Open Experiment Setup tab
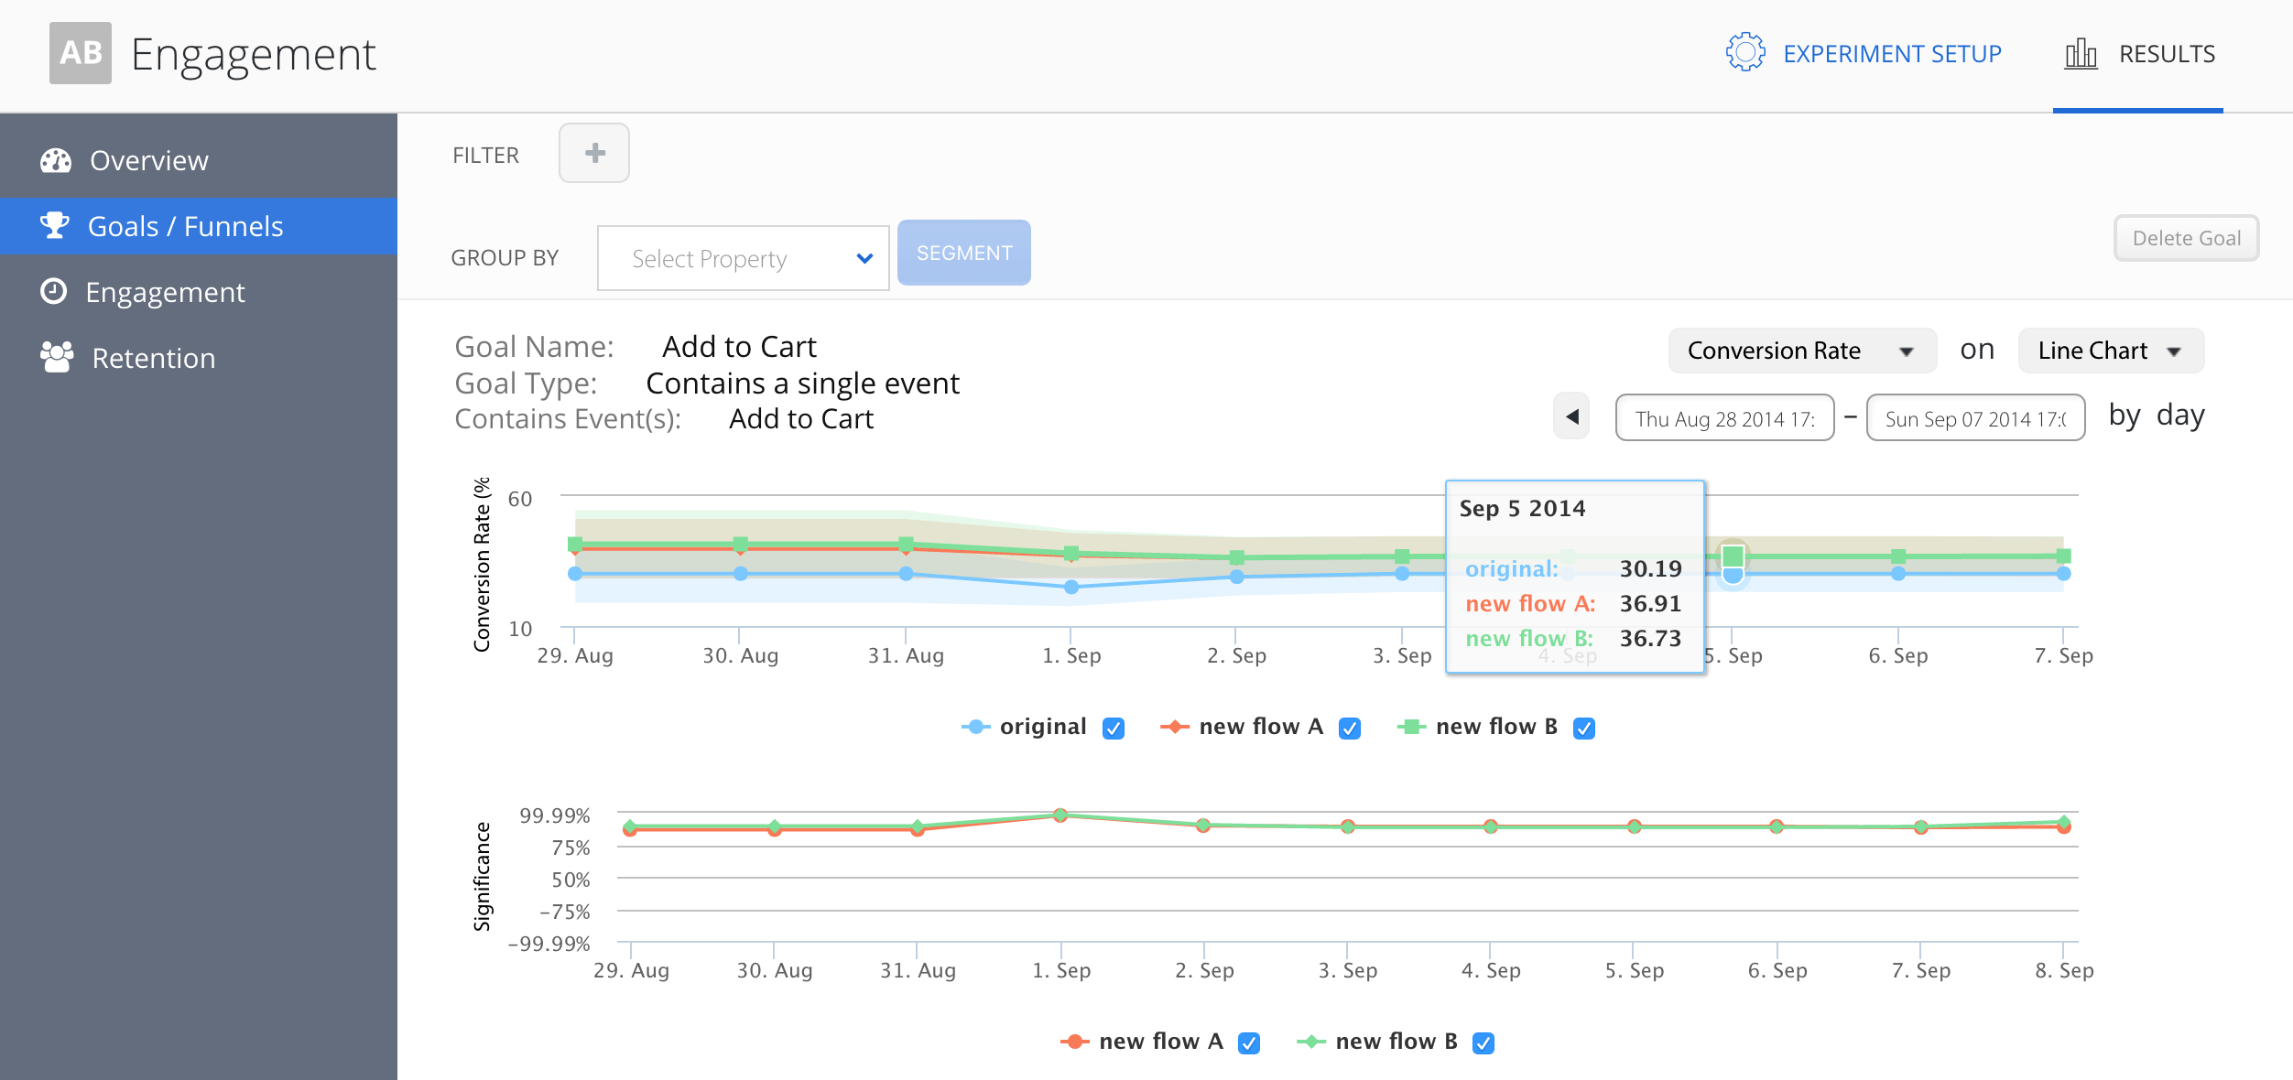2293x1080 pixels. tap(1864, 53)
